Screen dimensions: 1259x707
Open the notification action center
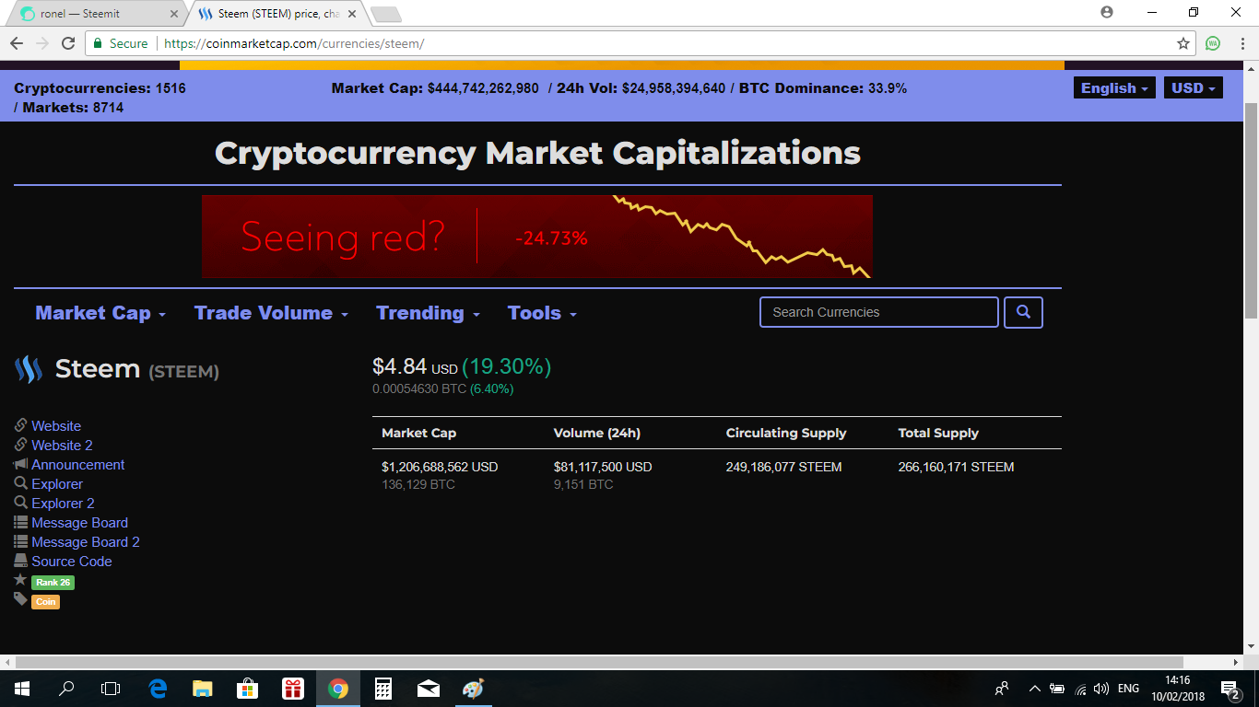point(1230,689)
